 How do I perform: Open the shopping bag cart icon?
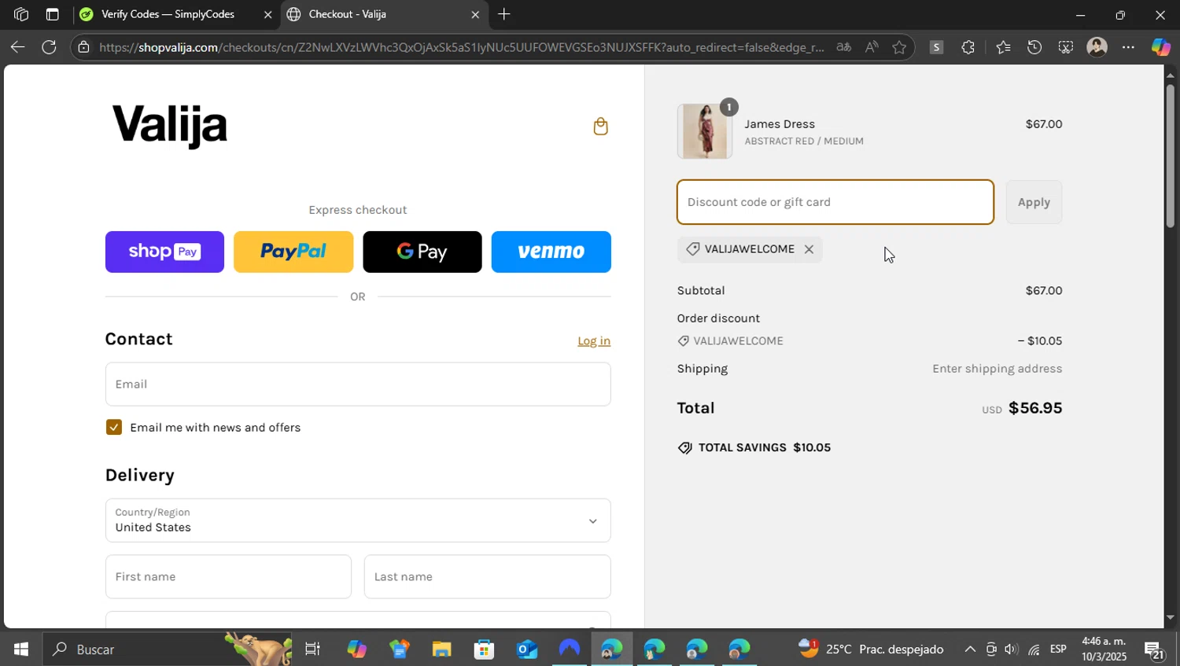point(600,127)
